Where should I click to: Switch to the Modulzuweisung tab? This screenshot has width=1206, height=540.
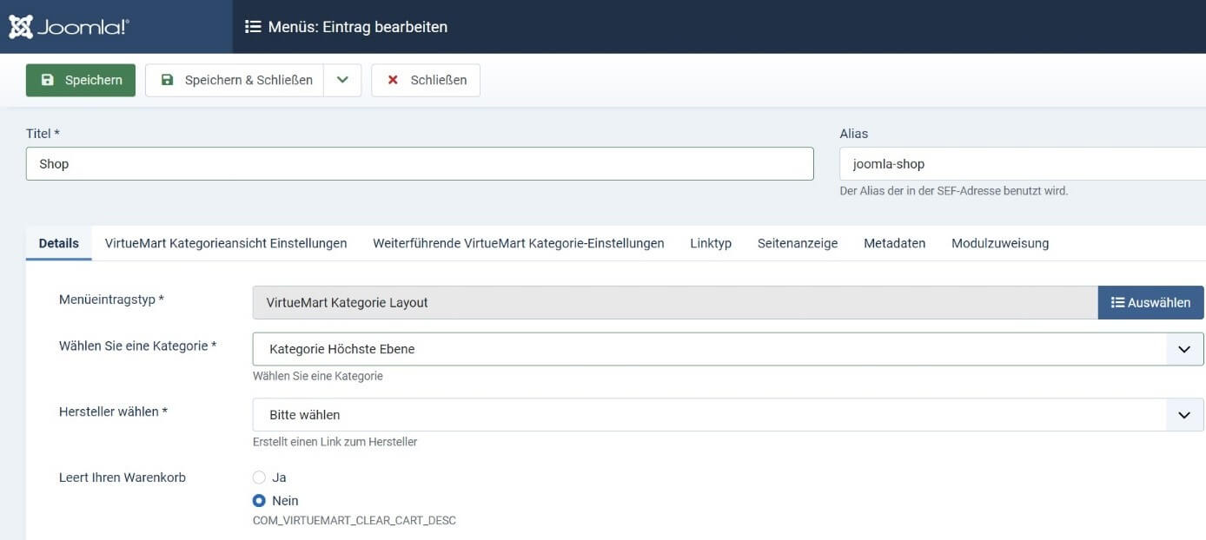[1000, 243]
